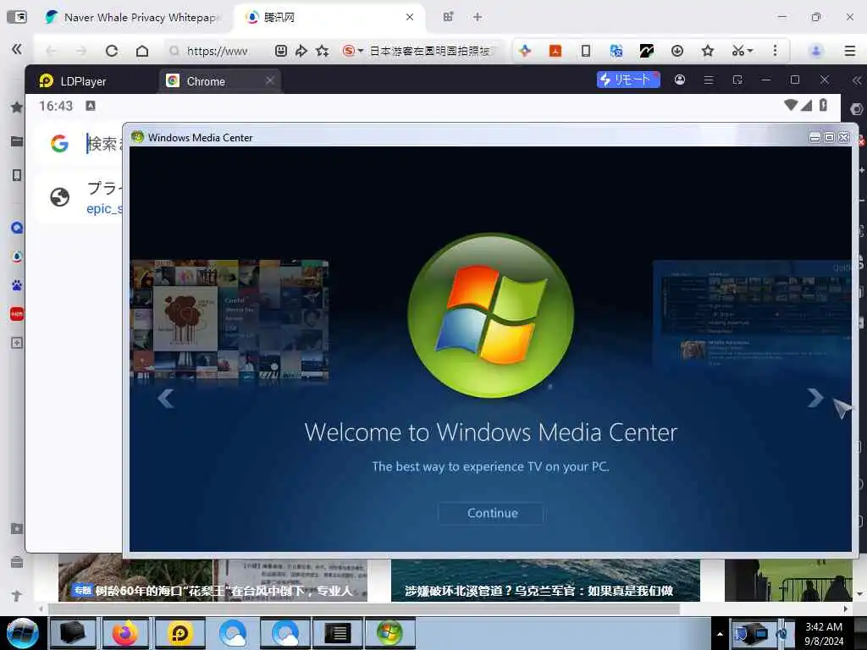The image size is (867, 650).
Task: Toggle the Whale sidebar panel icon
Action: click(x=17, y=17)
